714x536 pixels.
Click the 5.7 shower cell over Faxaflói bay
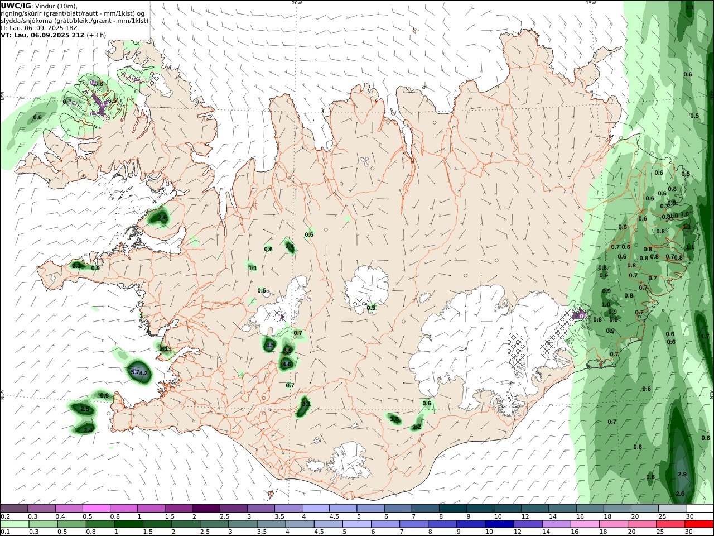[x=134, y=372]
